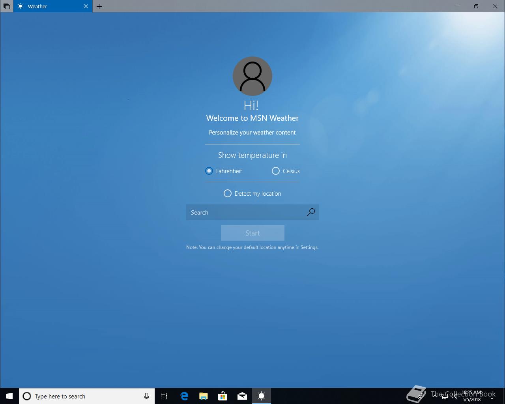505x404 pixels.
Task: Minimize the Weather window
Action: pos(457,6)
